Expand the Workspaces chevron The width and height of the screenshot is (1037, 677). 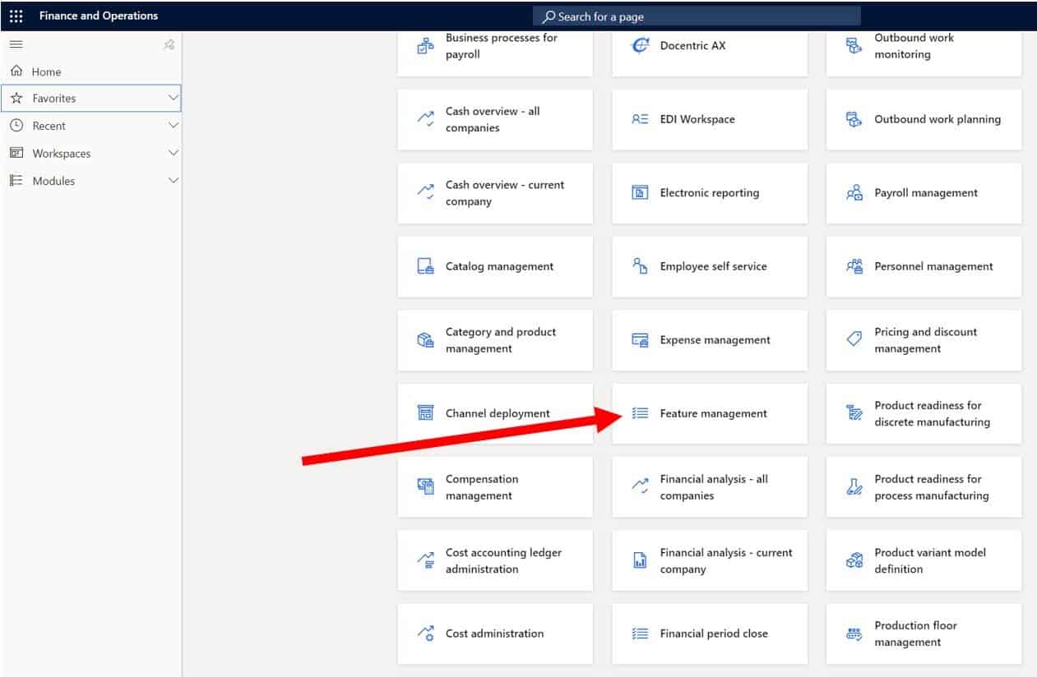point(173,153)
